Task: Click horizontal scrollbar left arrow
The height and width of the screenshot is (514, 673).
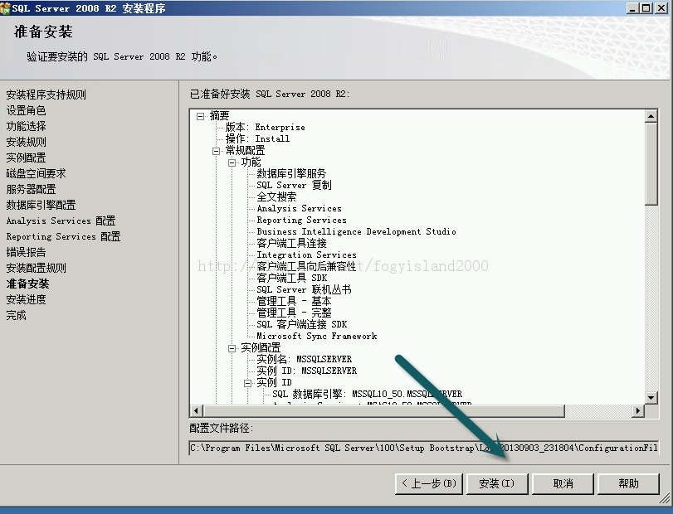Action: click(x=196, y=410)
